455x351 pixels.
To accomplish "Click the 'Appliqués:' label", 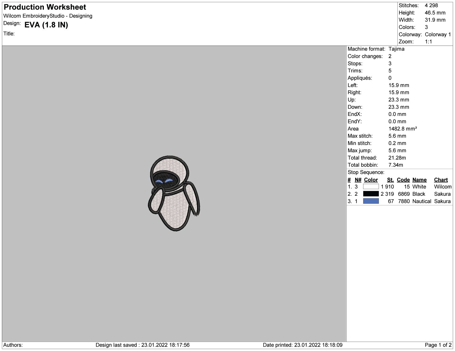I will pyautogui.click(x=360, y=78).
